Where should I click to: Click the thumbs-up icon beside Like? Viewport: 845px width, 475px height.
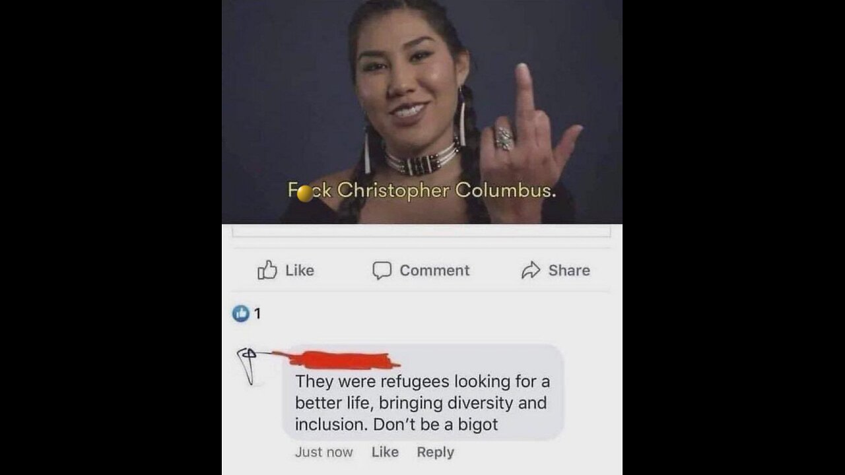267,270
